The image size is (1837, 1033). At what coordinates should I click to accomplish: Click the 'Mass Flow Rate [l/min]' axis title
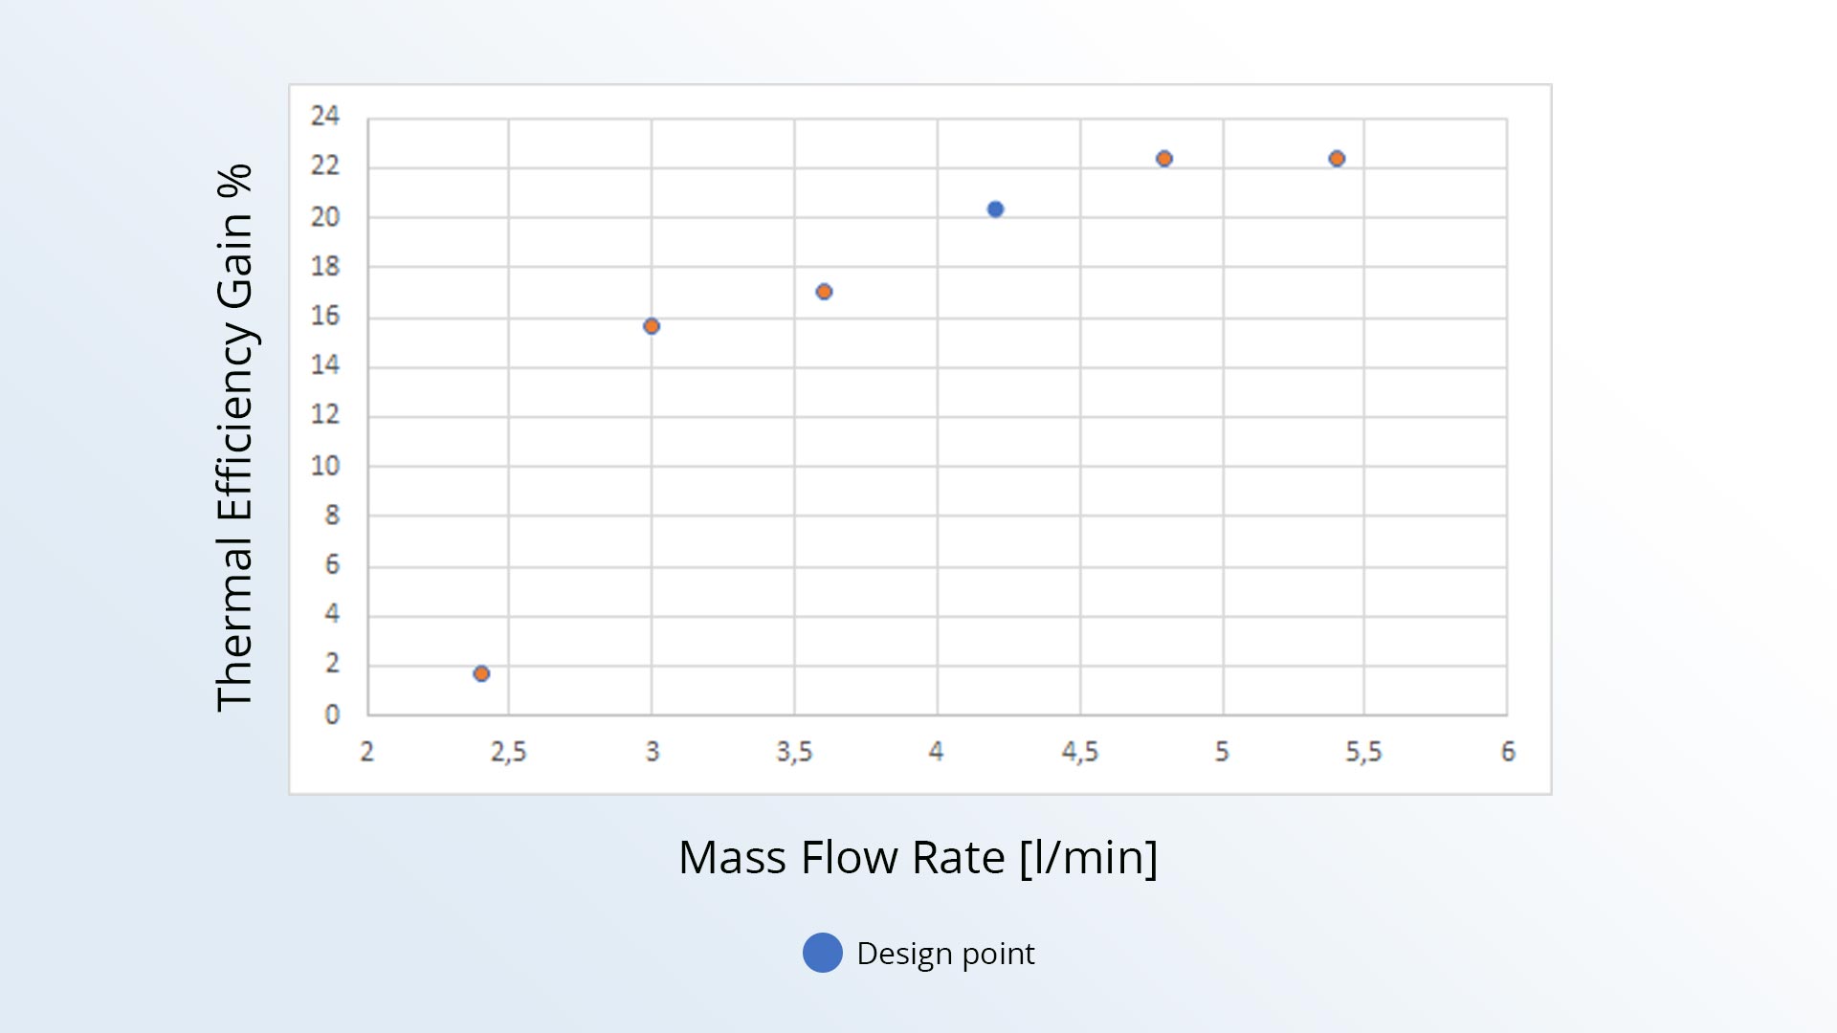tap(918, 857)
